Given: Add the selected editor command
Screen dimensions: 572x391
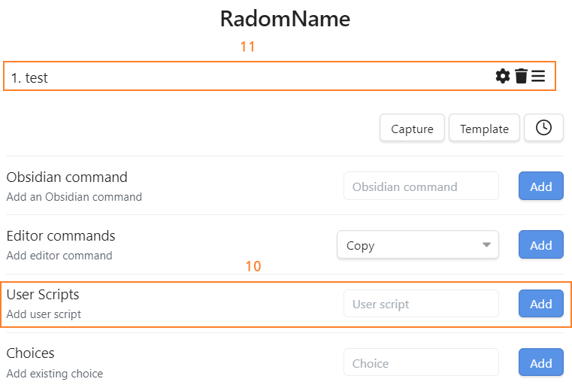Looking at the screenshot, I should [540, 245].
